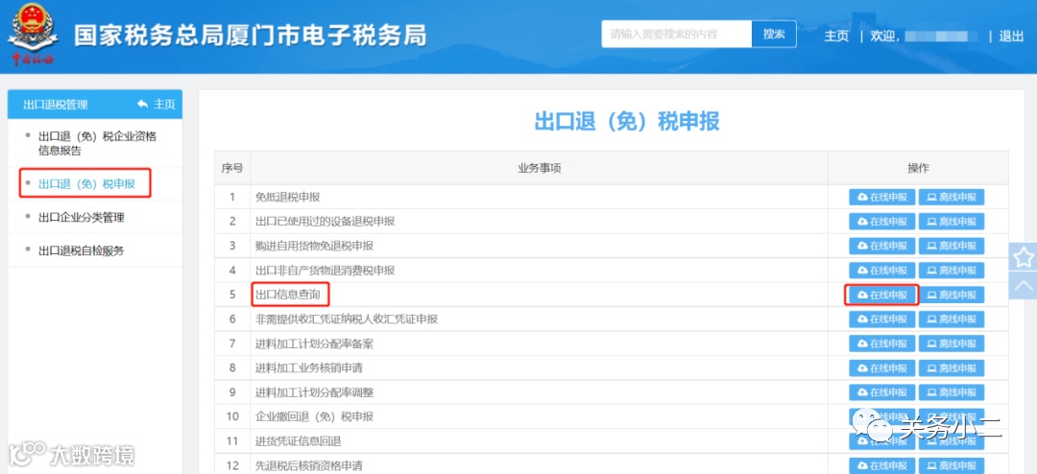The width and height of the screenshot is (1037, 474).
Task: Click 在线申报 for 进料加工计划分配率备案
Action: [x=882, y=344]
